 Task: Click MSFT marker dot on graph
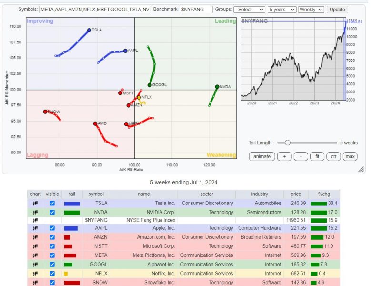point(120,93)
